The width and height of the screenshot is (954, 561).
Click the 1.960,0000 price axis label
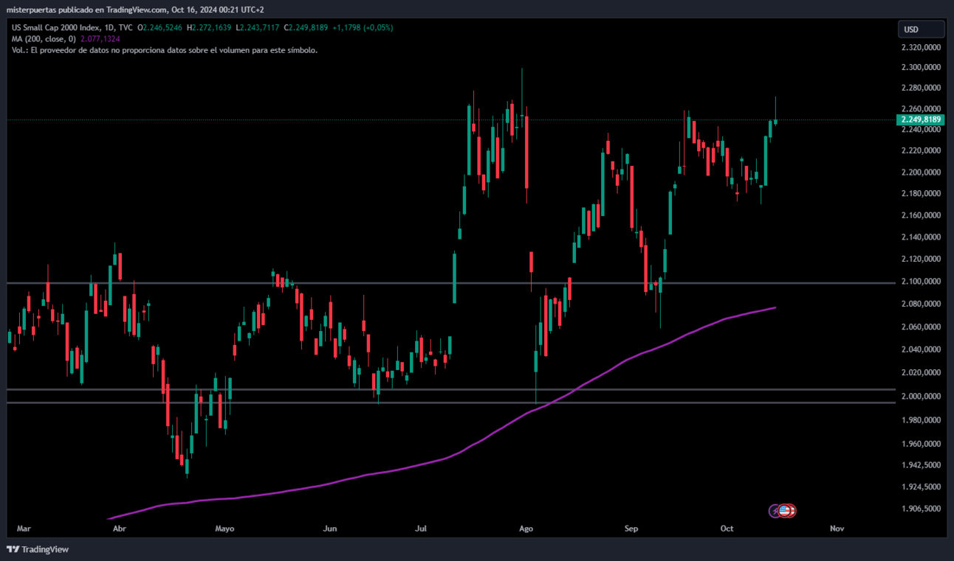[x=921, y=445]
